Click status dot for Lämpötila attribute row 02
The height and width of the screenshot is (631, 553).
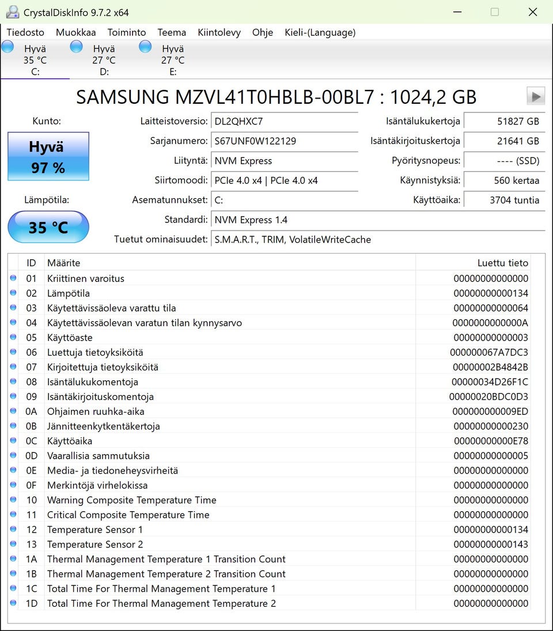tap(13, 293)
